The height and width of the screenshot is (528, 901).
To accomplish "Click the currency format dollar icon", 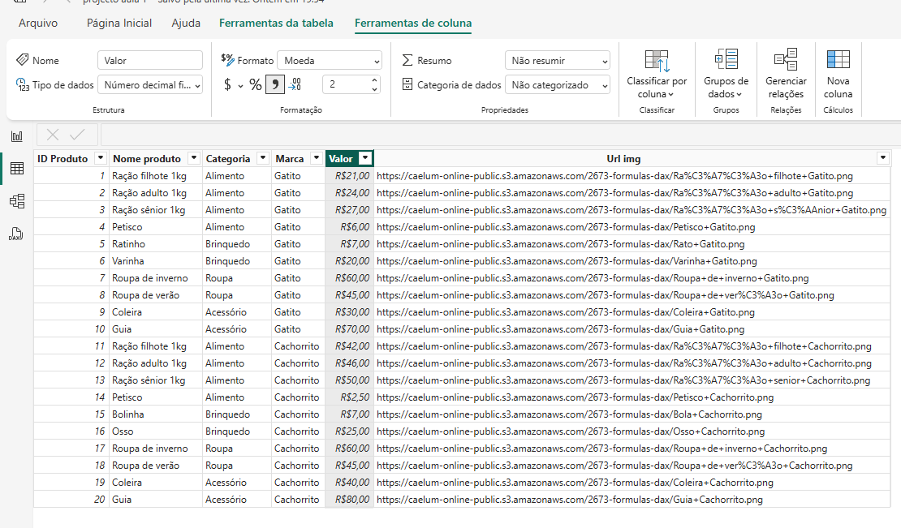I will pyautogui.click(x=227, y=85).
